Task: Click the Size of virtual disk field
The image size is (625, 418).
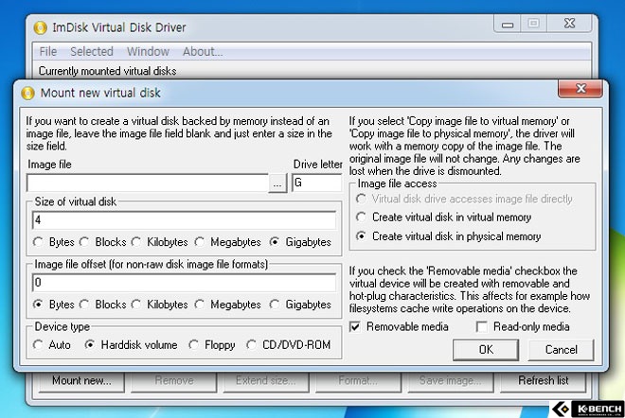Action: click(184, 220)
